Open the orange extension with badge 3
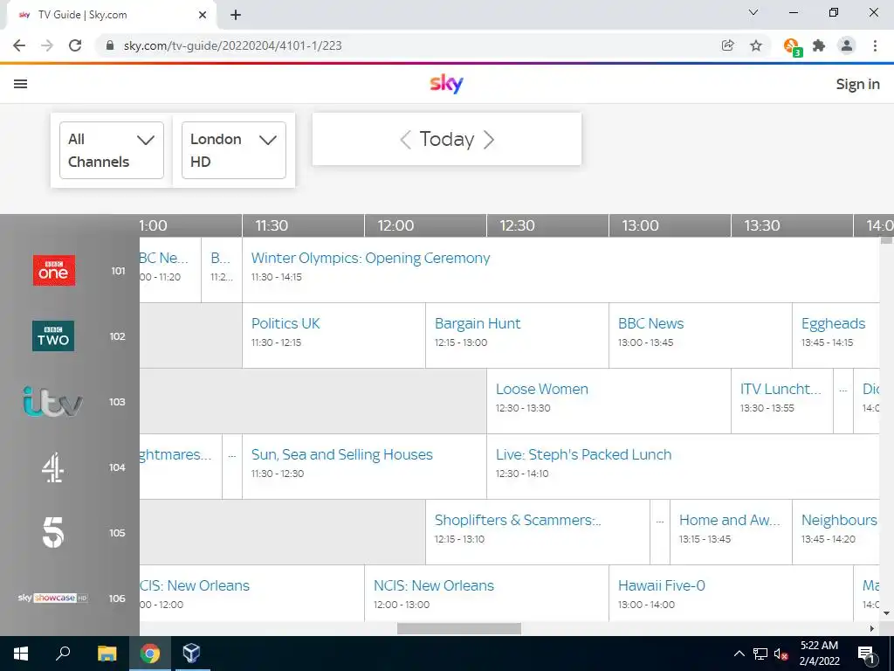The width and height of the screenshot is (894, 671). pos(793,47)
